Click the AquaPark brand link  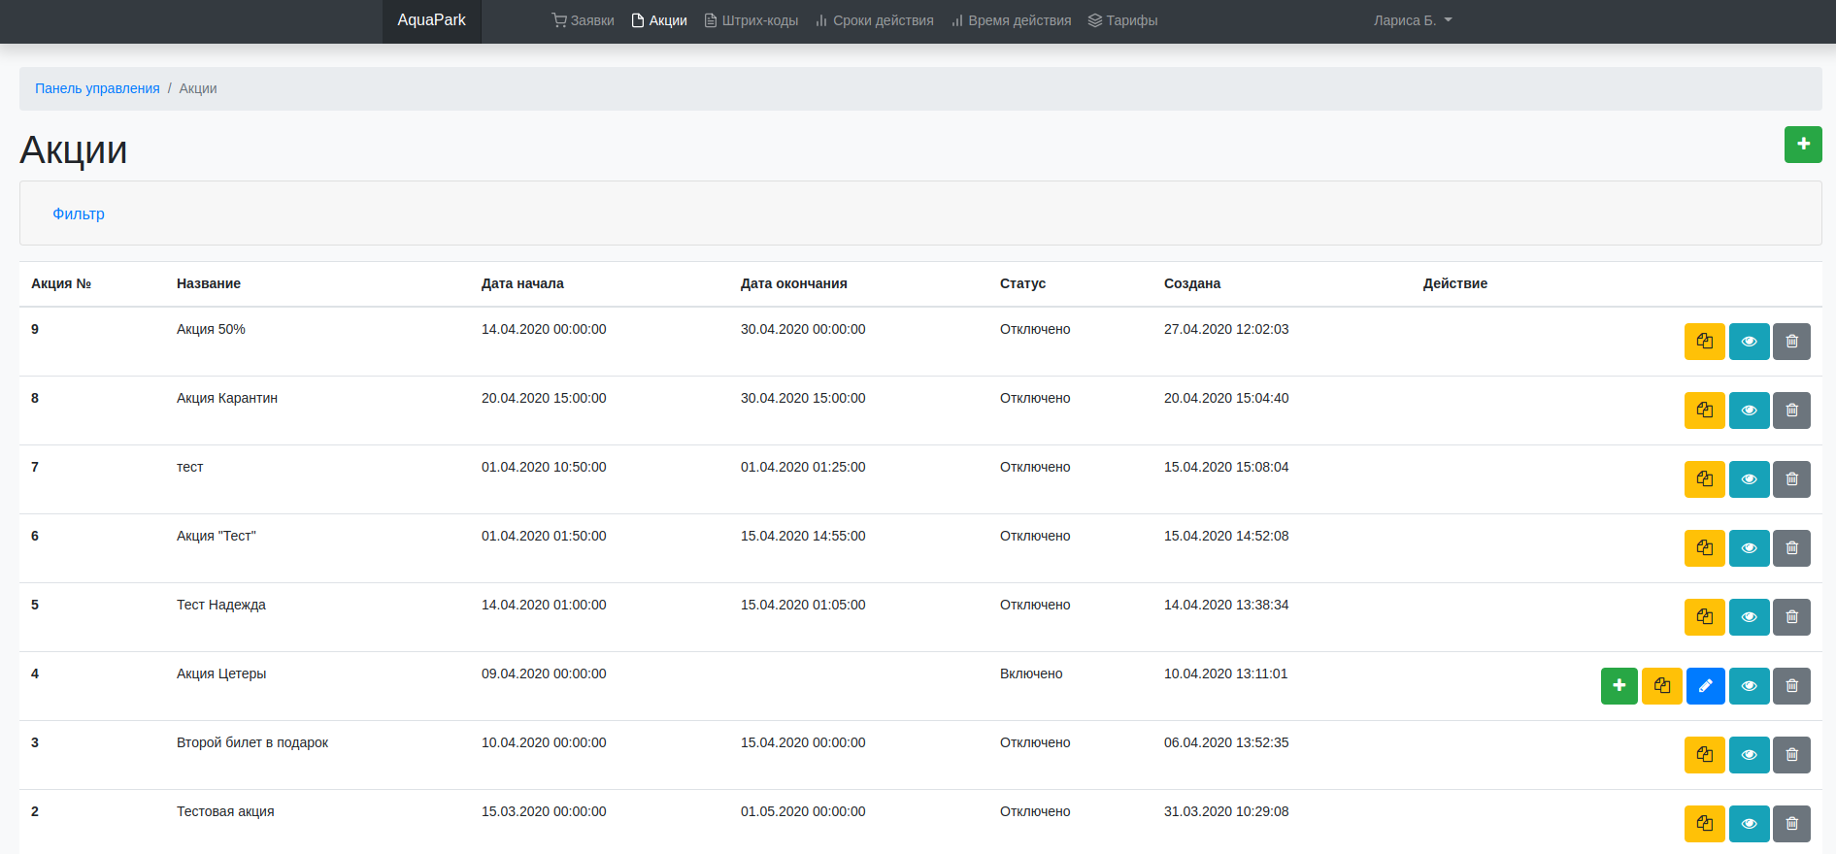coord(431,20)
